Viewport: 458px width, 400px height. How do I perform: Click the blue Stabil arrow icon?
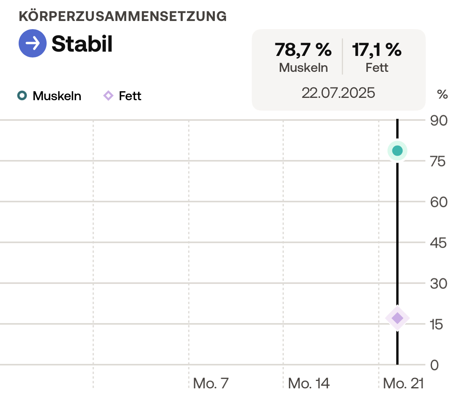tap(32, 43)
